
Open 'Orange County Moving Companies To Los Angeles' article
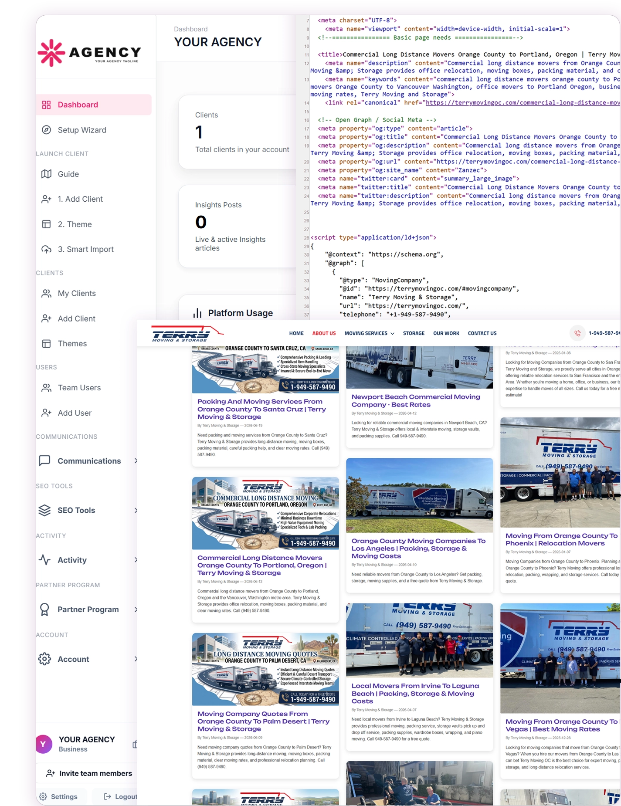click(418, 549)
